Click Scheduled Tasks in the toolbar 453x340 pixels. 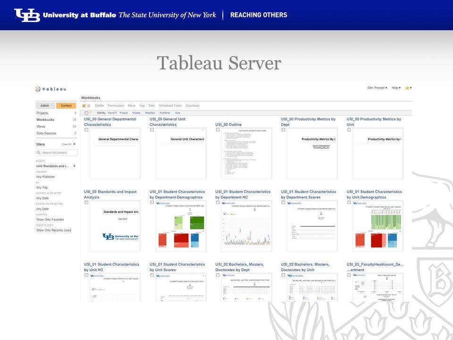pos(170,106)
